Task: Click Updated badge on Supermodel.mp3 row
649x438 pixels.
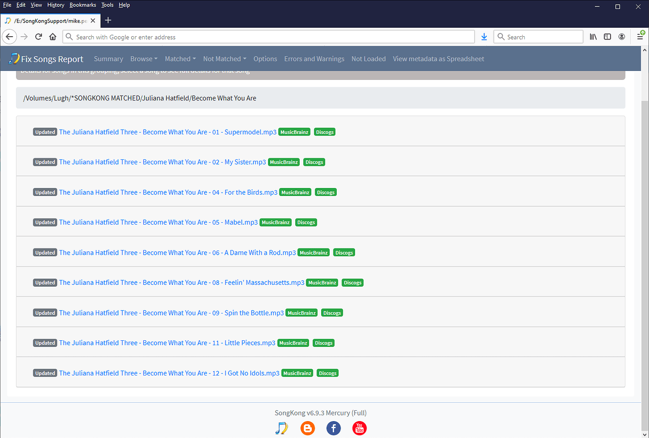Action: [45, 132]
